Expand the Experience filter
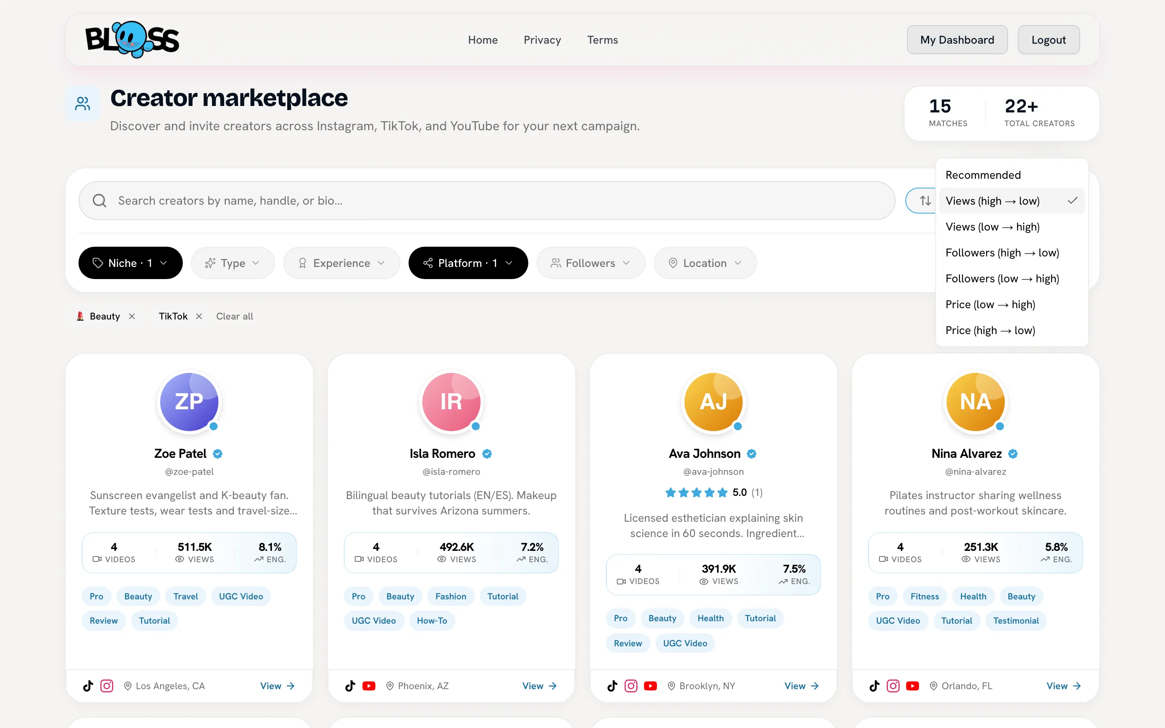The height and width of the screenshot is (728, 1165). [x=342, y=263]
